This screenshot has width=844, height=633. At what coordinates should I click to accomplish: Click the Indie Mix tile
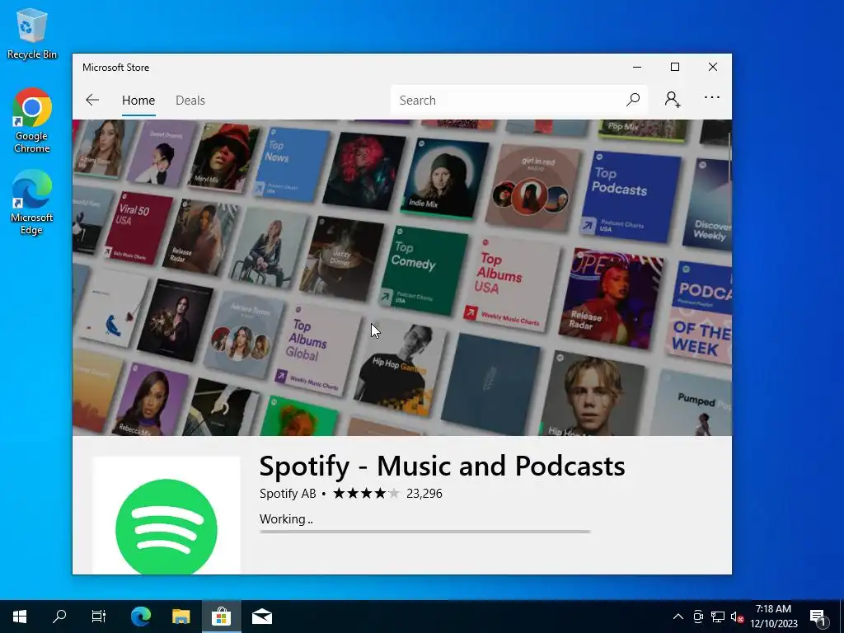444,177
